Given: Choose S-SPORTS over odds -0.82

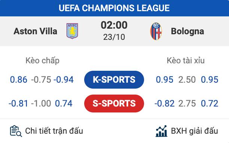Looking at the screenshot, I should (164, 104).
